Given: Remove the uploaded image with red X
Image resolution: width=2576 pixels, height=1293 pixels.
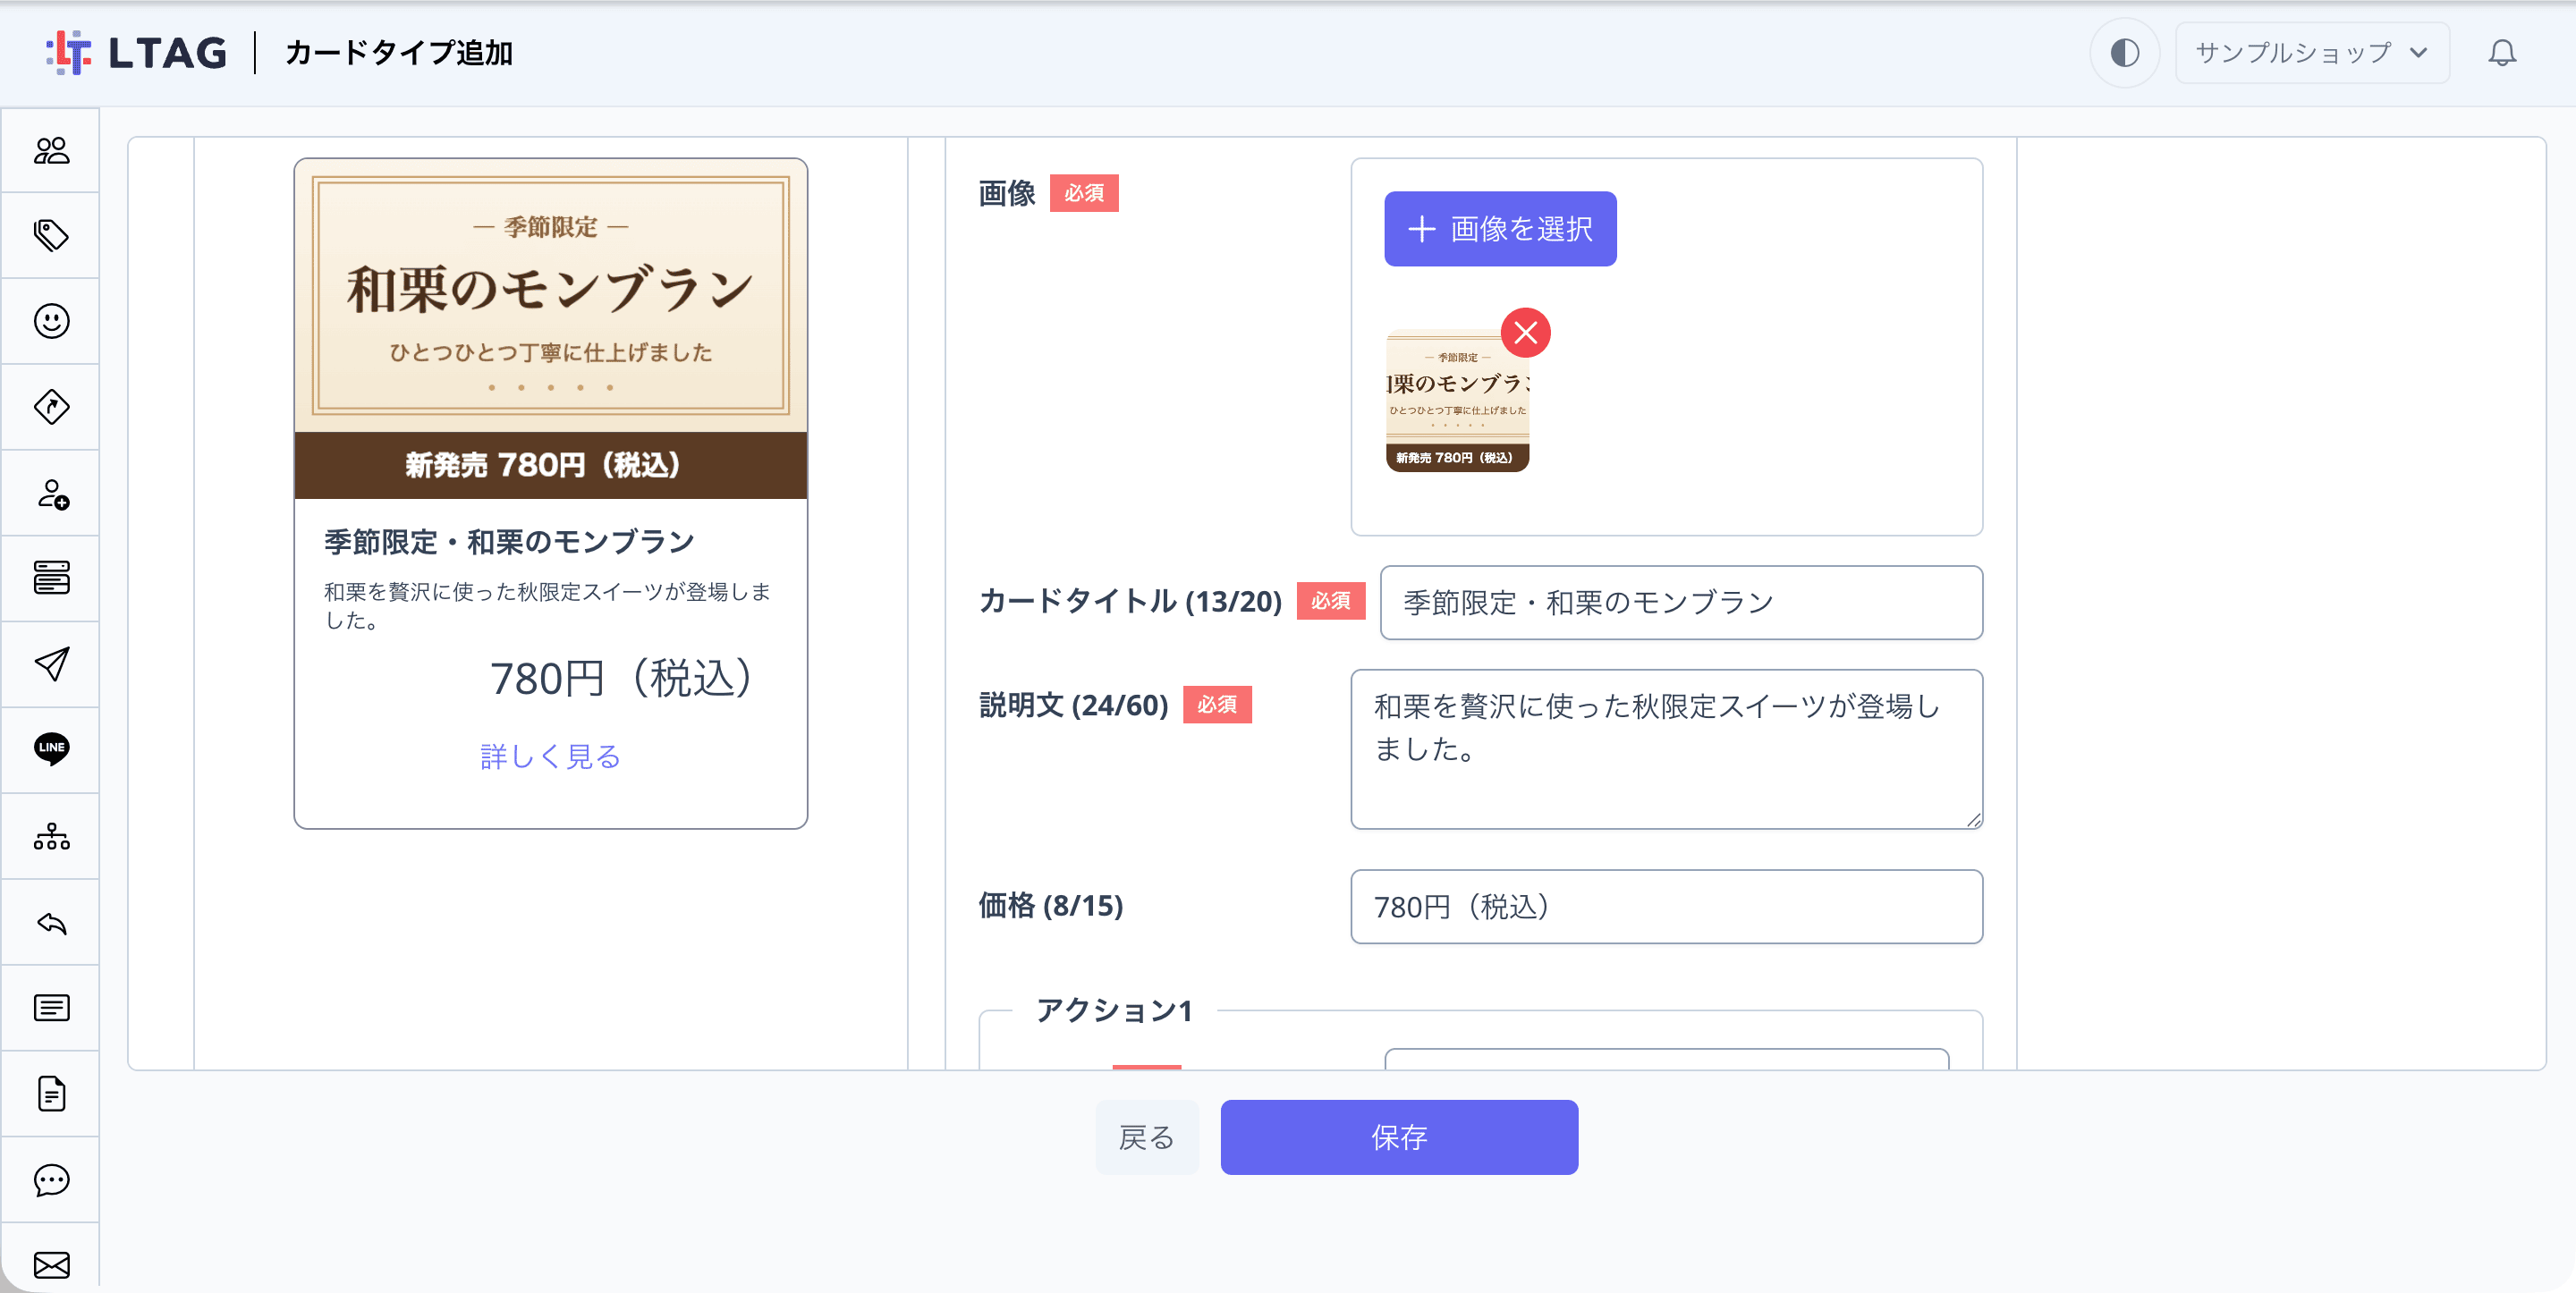Looking at the screenshot, I should tap(1525, 333).
